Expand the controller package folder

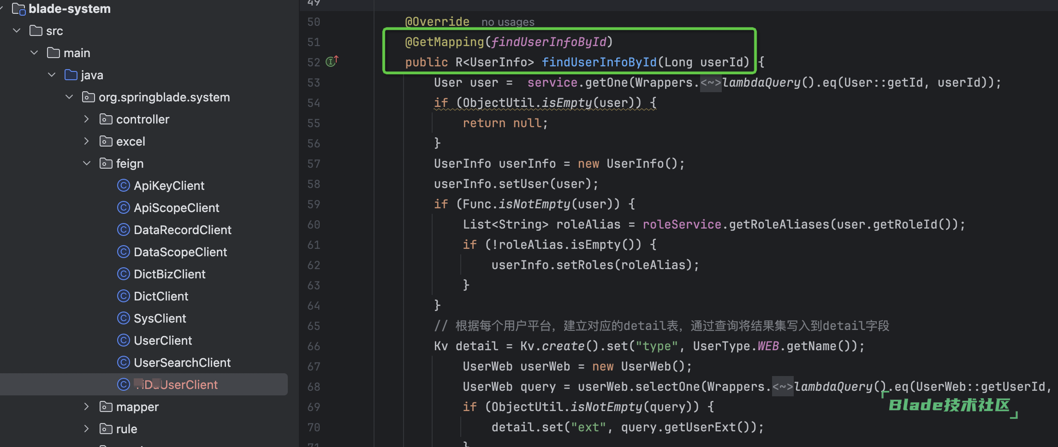(x=87, y=119)
